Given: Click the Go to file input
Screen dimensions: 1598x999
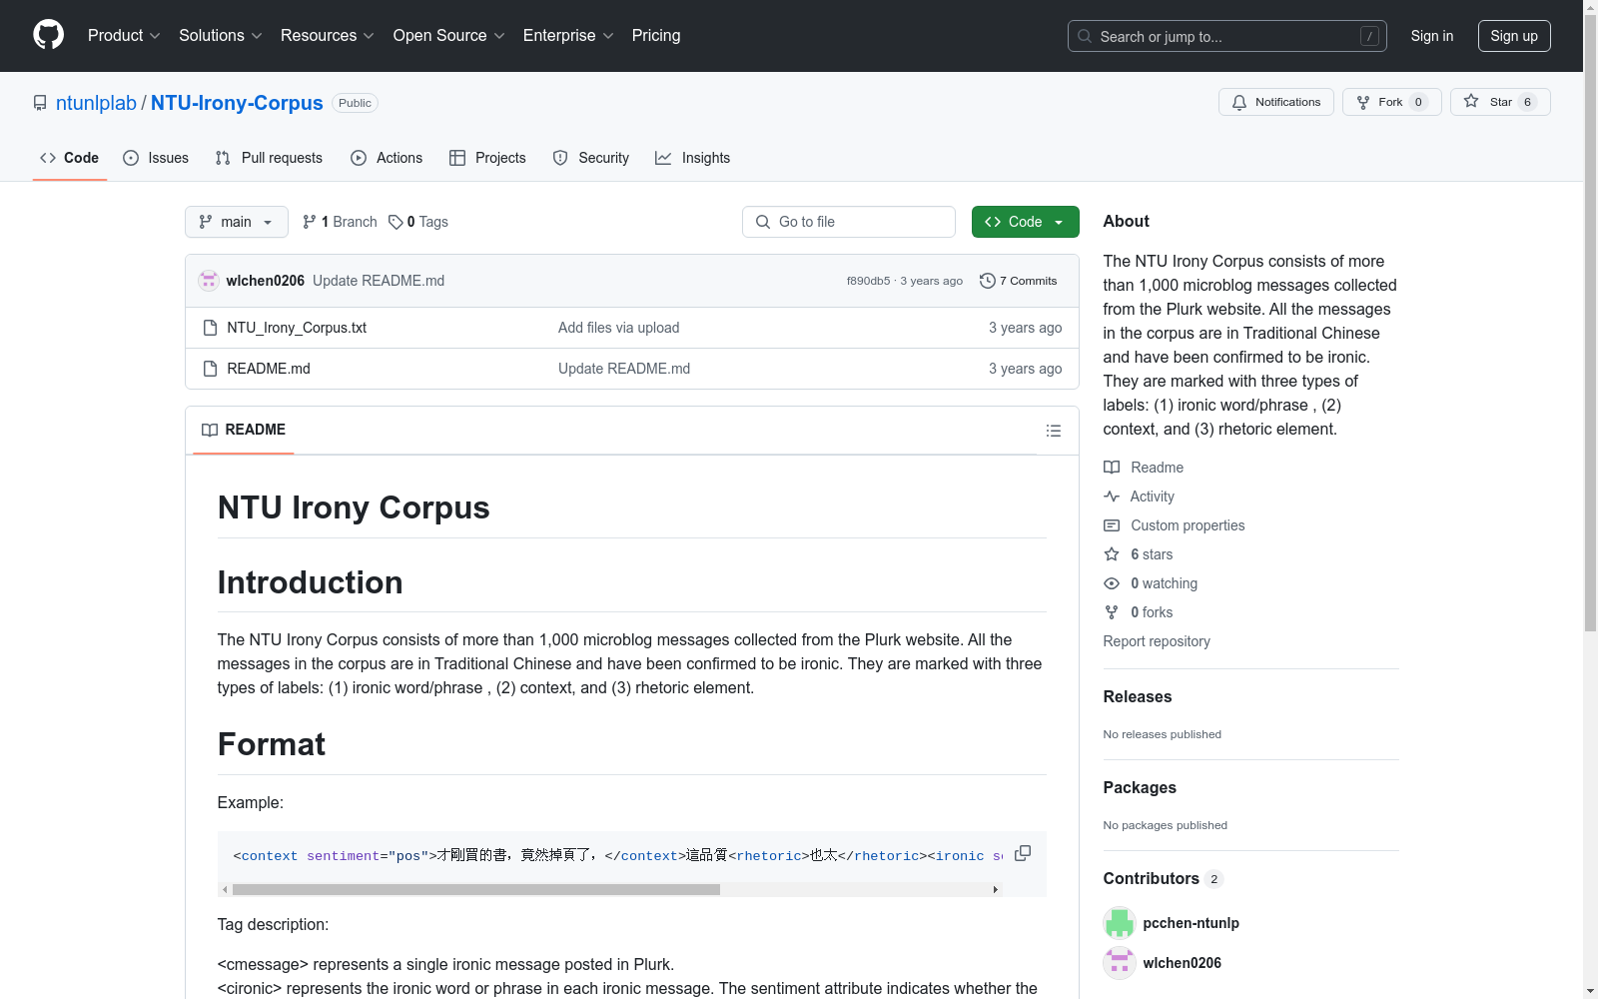Looking at the screenshot, I should 849,222.
